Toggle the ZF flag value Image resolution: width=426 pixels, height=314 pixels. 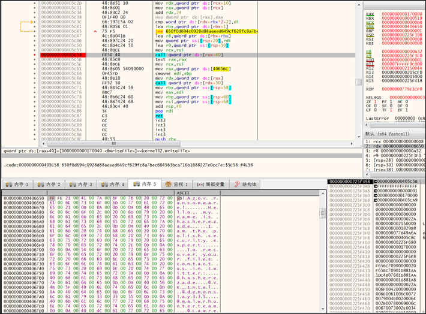[376, 102]
